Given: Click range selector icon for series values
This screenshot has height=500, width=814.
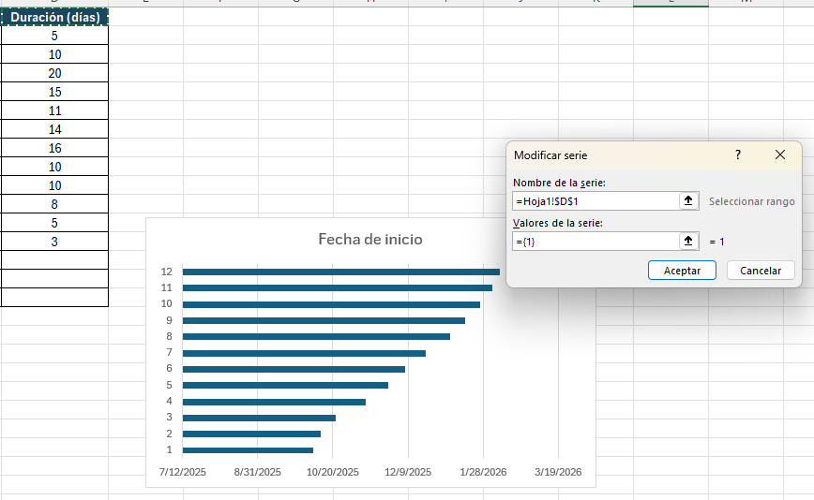Looking at the screenshot, I should coord(689,242).
